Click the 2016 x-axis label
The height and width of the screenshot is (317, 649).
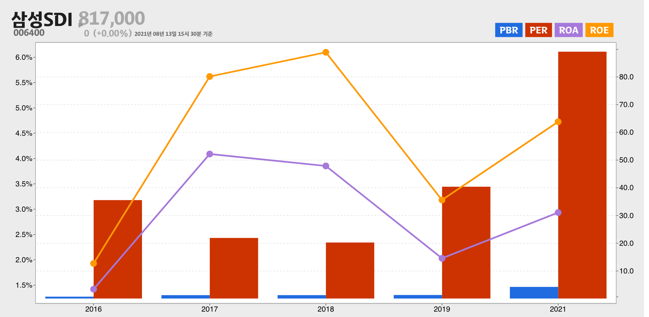[93, 309]
